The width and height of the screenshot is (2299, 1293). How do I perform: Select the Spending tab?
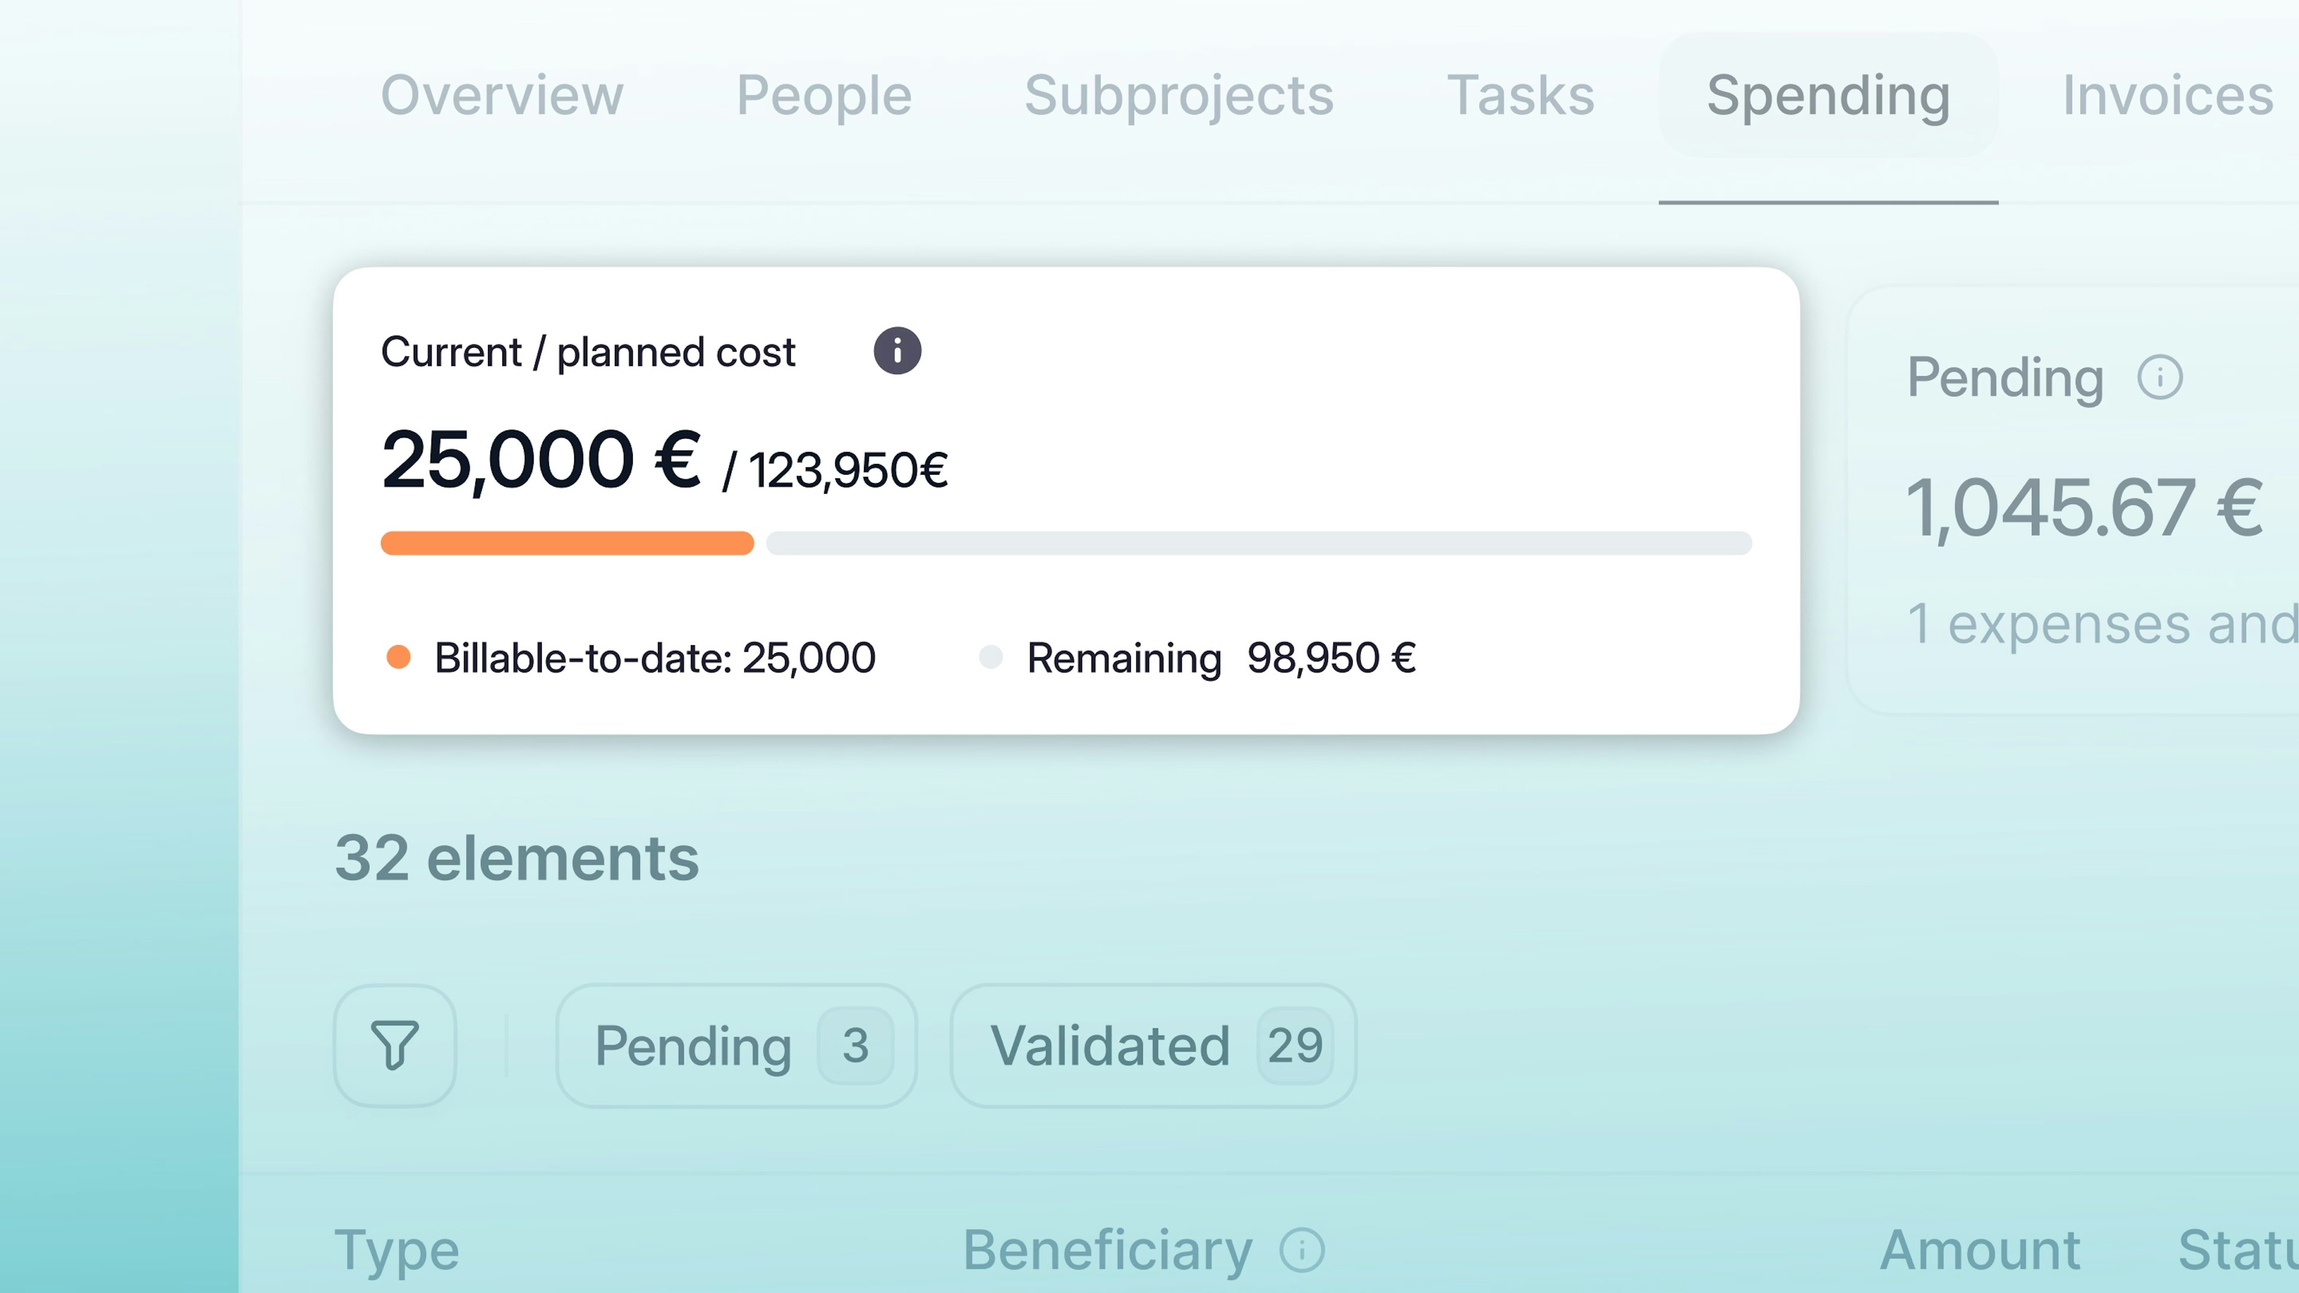click(x=1828, y=96)
